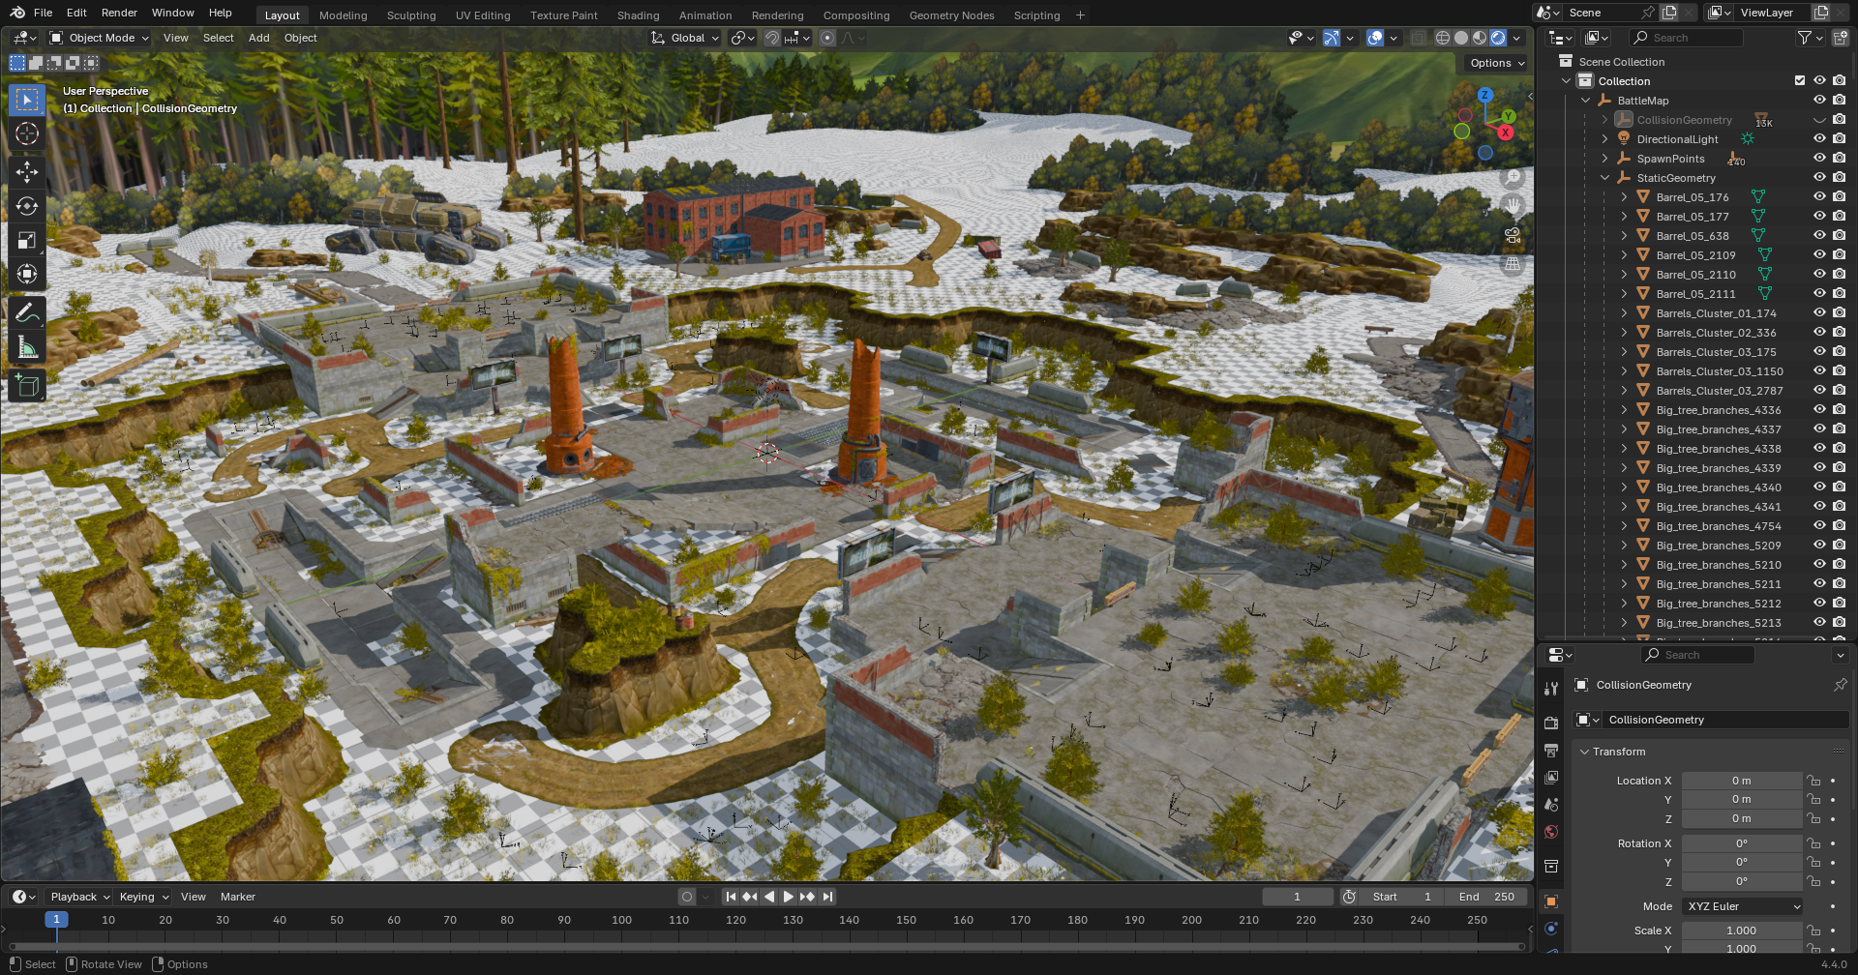Image resolution: width=1858 pixels, height=975 pixels.
Task: Select the Move tool in toolbar
Action: point(27,172)
